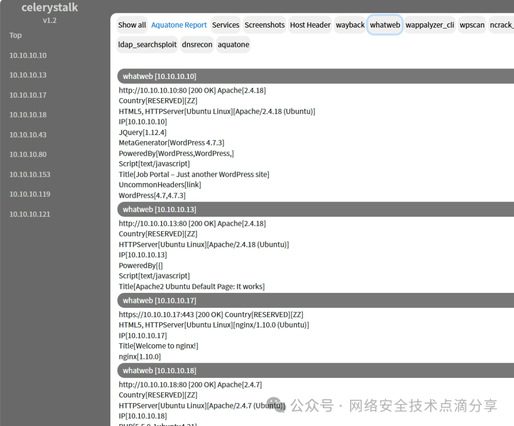Select the Screenshots filter
514x426 pixels.
tap(265, 25)
